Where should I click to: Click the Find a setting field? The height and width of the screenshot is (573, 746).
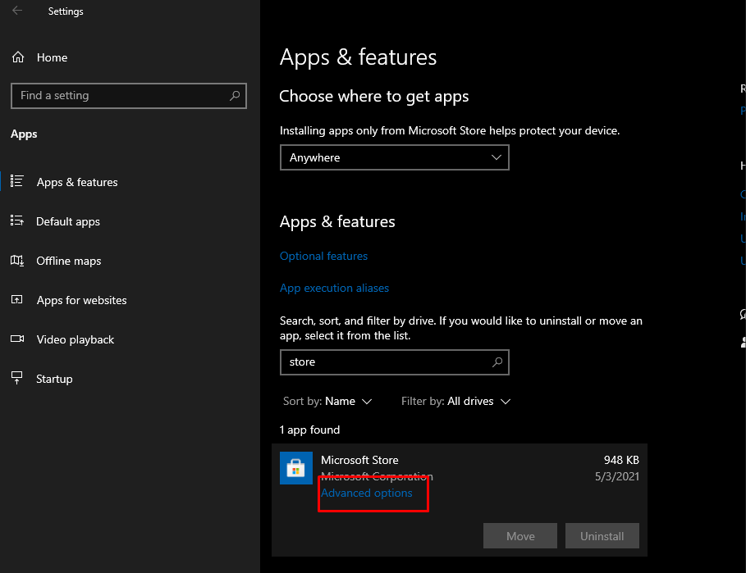point(129,95)
